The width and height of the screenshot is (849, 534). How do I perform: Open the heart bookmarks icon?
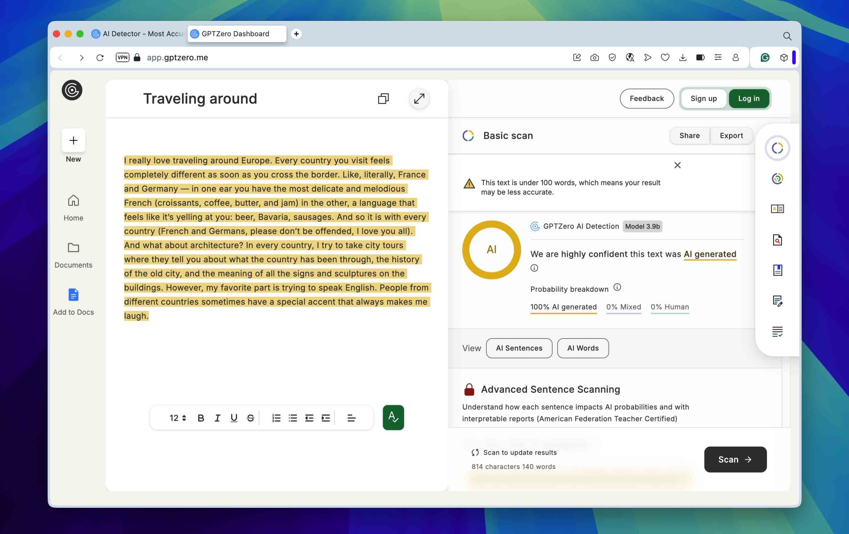665,57
